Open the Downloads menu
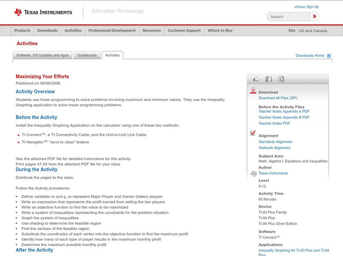Viewport: 343px width, 256px height. [x=48, y=30]
